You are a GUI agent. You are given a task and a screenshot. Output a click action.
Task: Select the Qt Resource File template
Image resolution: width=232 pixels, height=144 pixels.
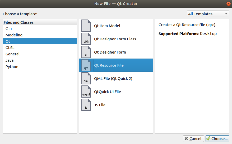tap(116, 65)
